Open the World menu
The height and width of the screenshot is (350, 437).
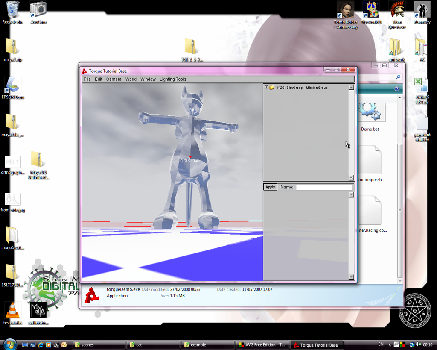131,79
